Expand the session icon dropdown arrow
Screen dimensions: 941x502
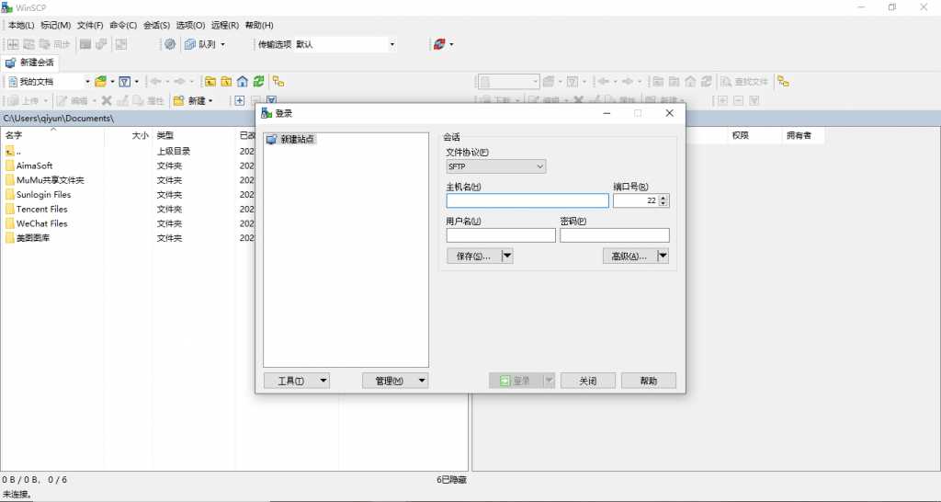451,44
